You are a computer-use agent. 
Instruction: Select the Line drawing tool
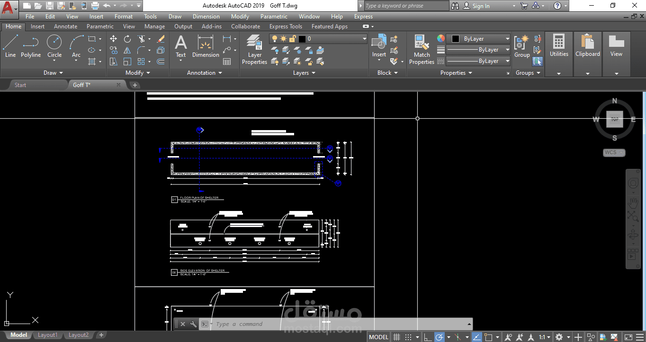point(10,46)
